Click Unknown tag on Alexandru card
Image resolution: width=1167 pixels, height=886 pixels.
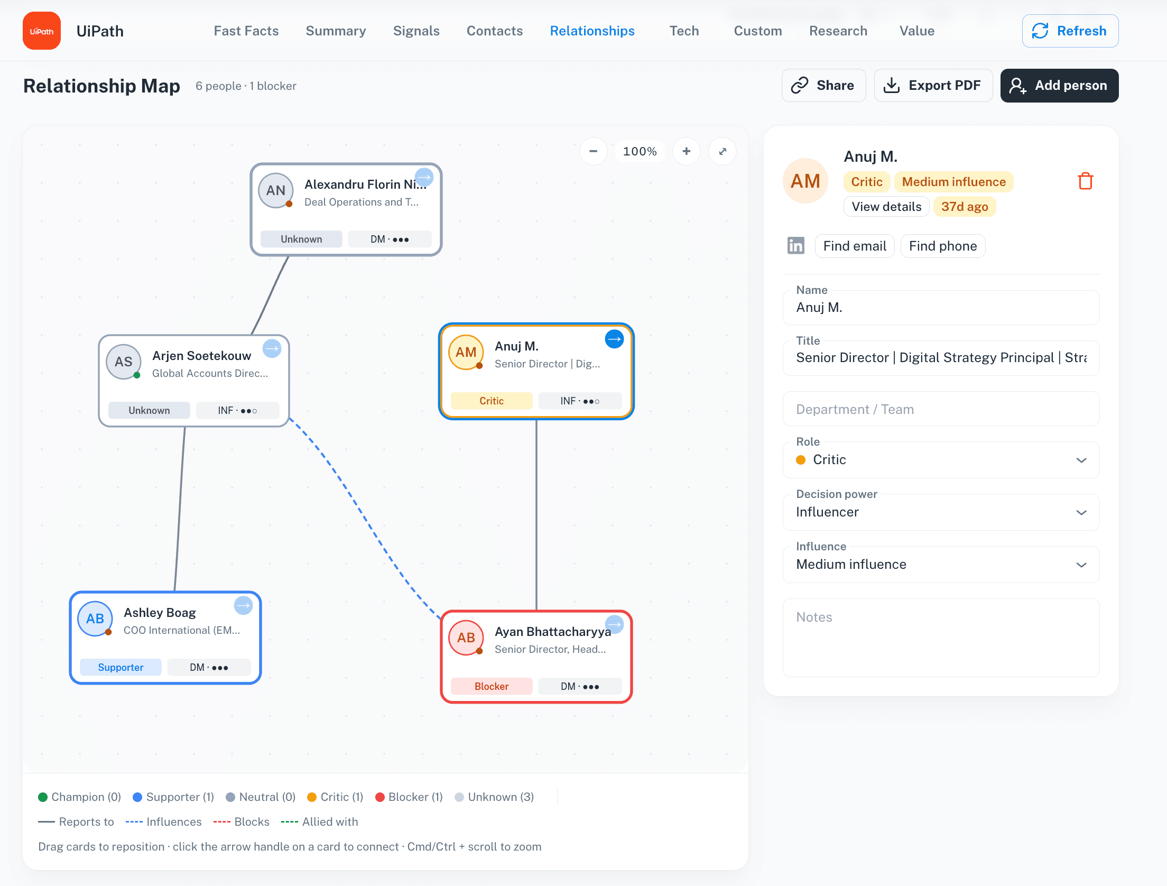301,239
